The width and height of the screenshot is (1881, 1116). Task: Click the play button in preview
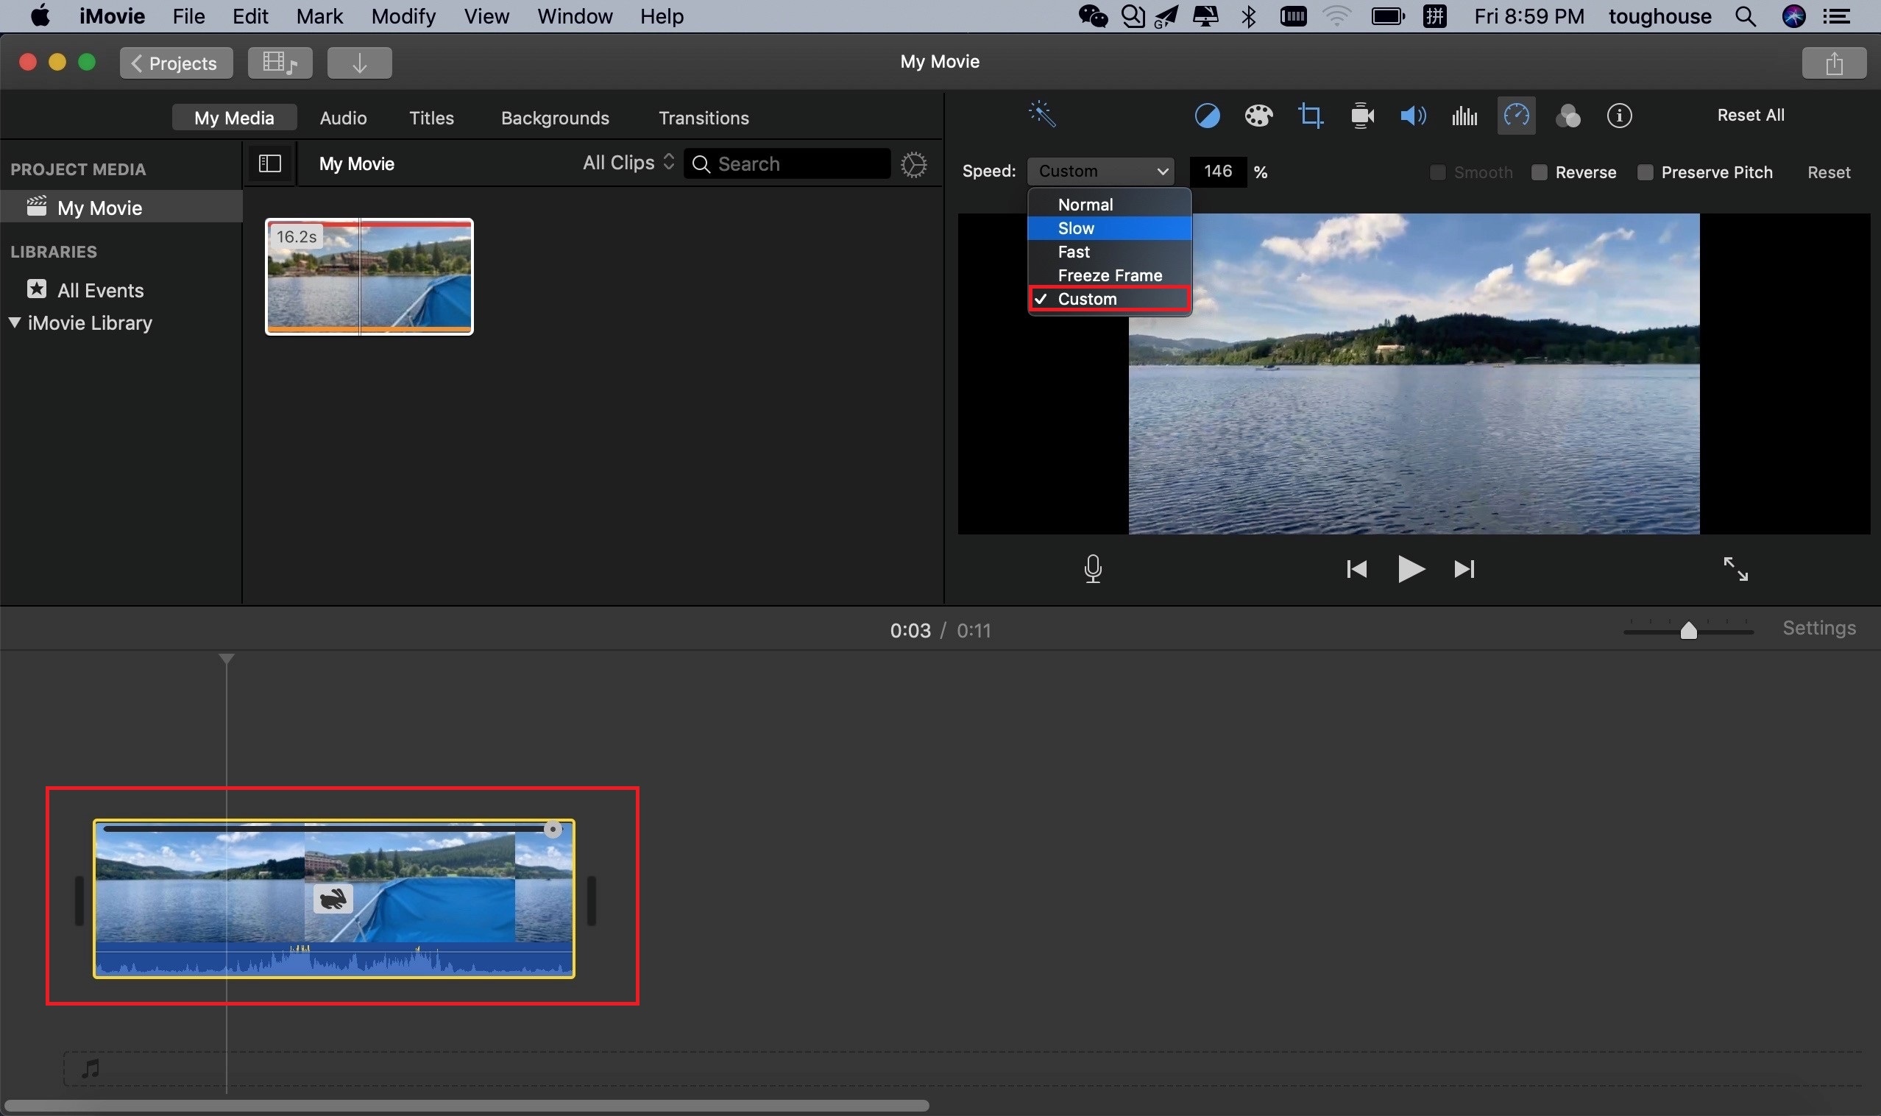click(1411, 568)
